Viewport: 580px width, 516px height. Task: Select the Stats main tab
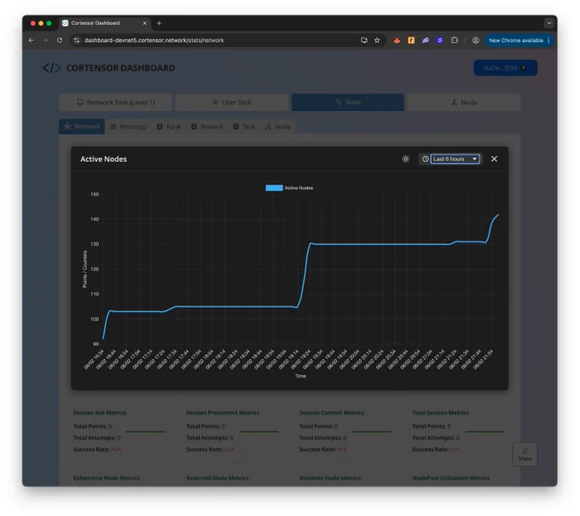click(348, 102)
